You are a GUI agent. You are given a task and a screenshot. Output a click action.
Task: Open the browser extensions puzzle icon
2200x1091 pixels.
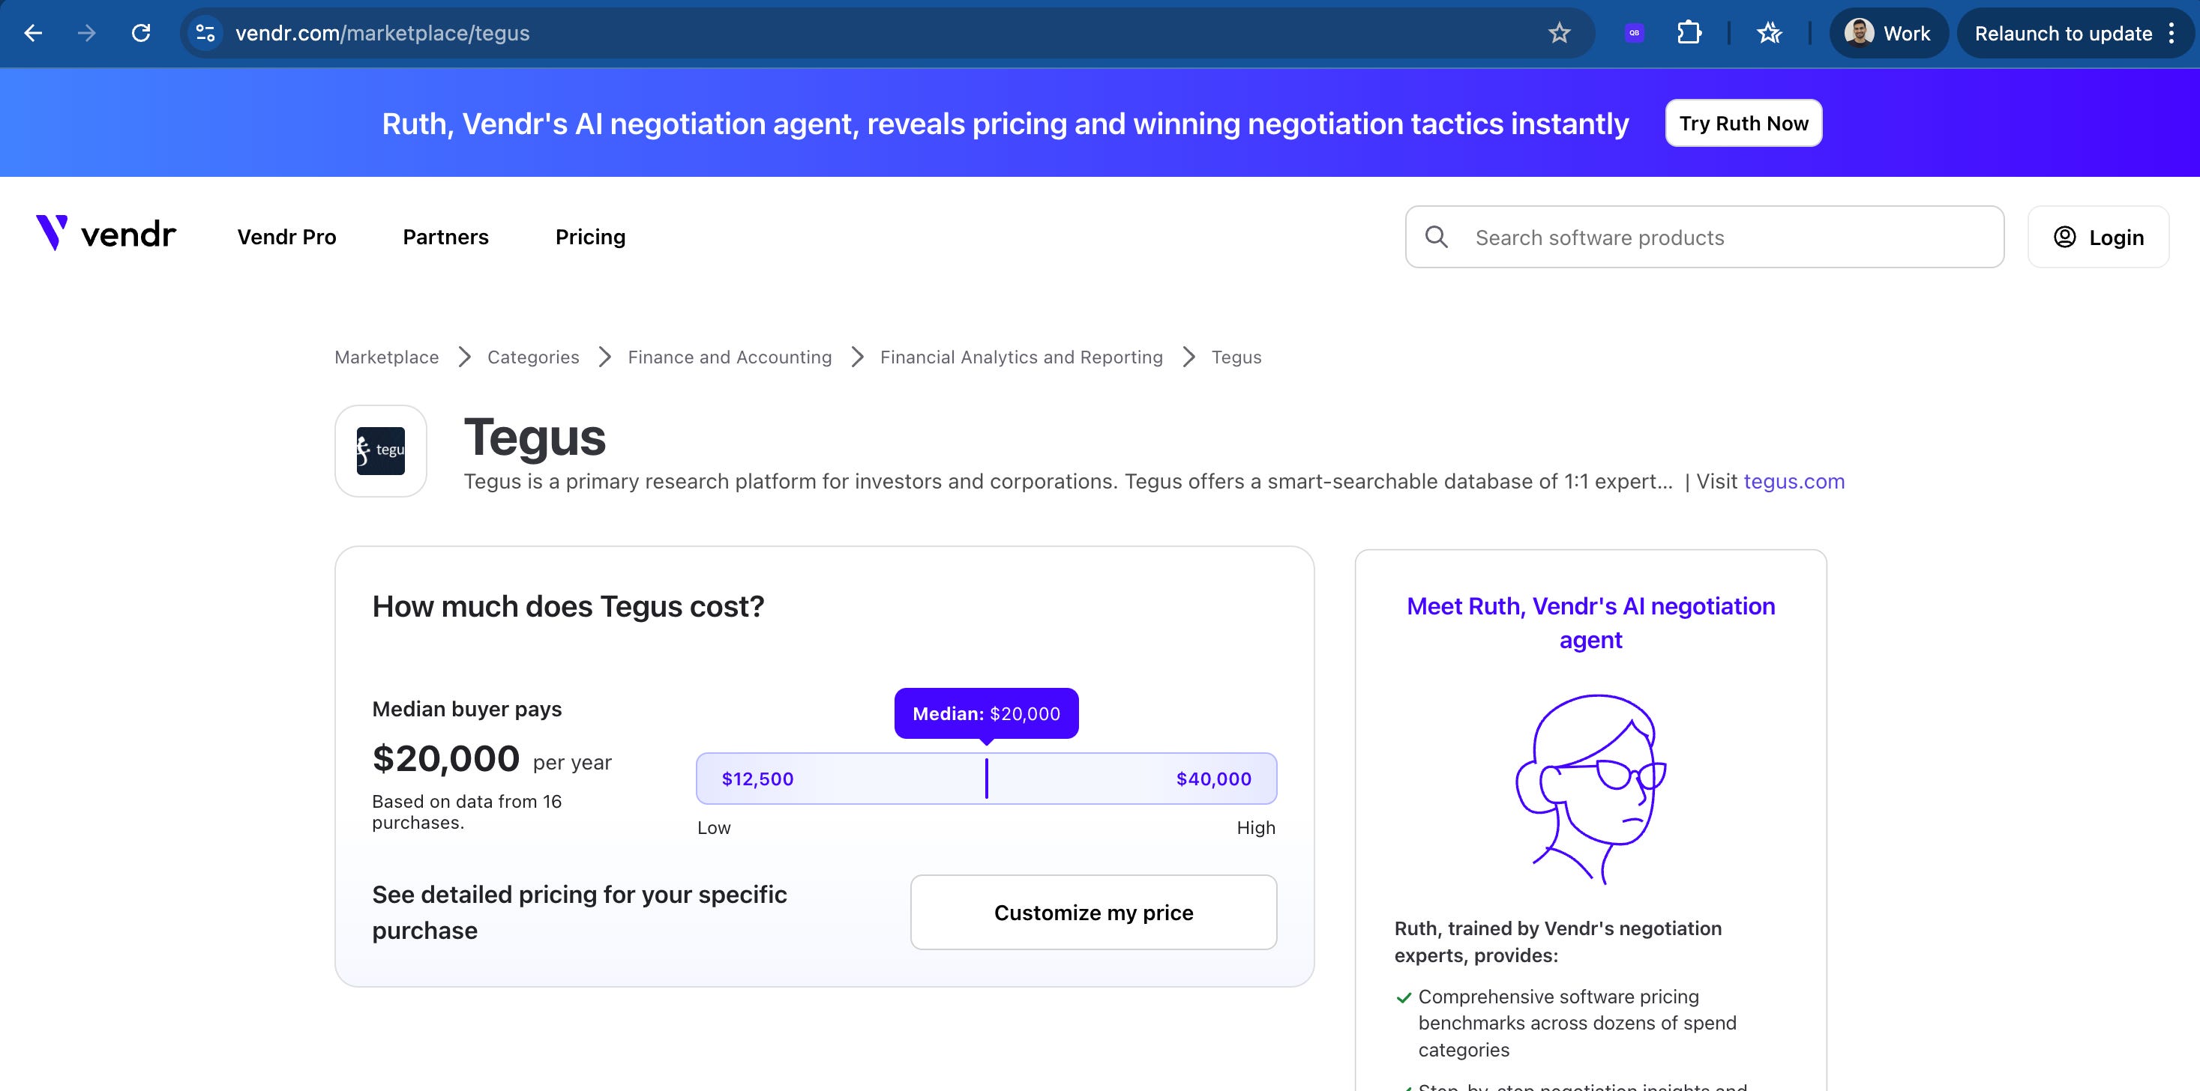1689,33
